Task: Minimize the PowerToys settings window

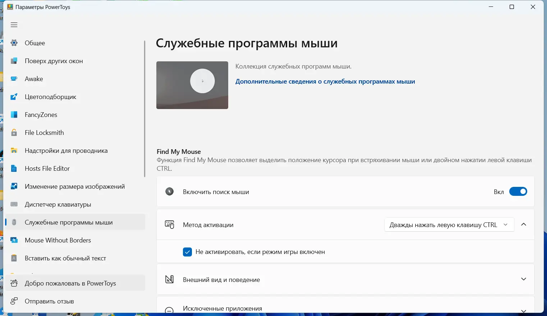Action: coord(491,7)
